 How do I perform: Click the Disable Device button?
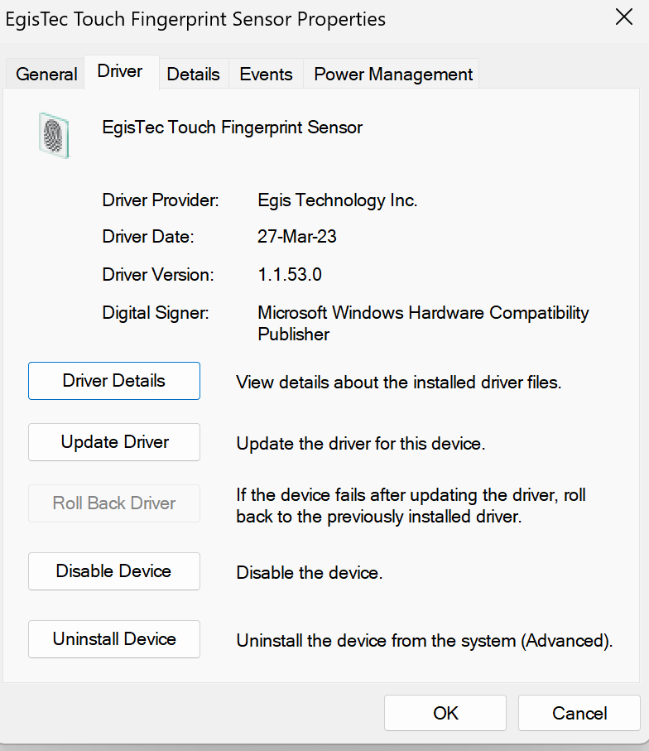114,571
